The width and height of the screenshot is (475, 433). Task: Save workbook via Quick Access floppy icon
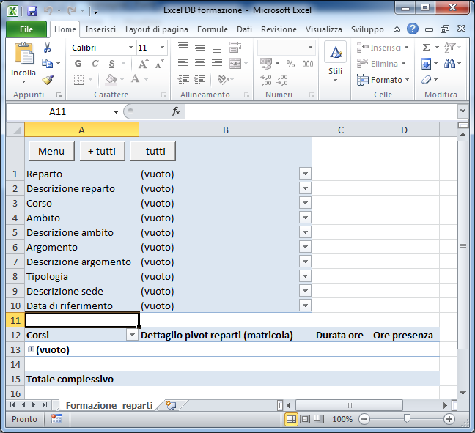[32, 11]
